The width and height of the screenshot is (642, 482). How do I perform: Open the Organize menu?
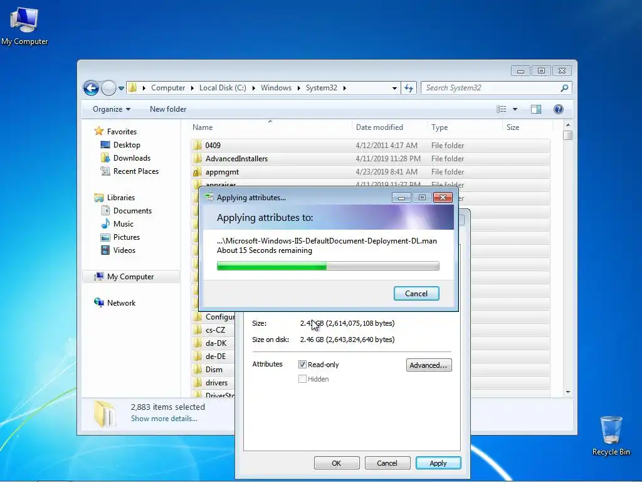112,109
